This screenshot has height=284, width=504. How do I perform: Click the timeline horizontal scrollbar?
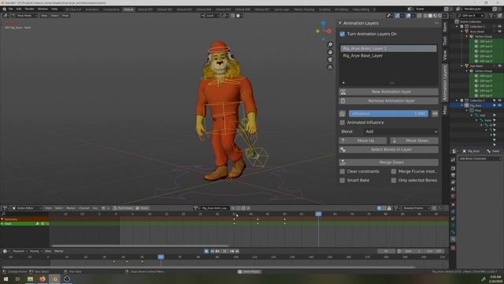point(208,267)
